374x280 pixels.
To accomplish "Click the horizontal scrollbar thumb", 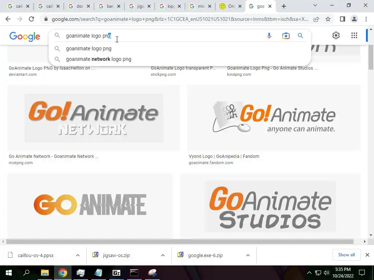I will [180, 241].
